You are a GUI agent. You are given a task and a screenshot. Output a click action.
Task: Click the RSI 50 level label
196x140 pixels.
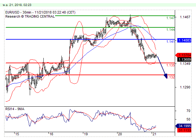188,119
